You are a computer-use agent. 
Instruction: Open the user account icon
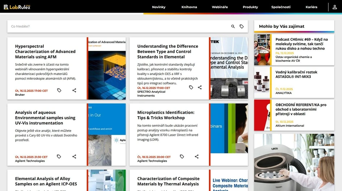click(x=334, y=7)
